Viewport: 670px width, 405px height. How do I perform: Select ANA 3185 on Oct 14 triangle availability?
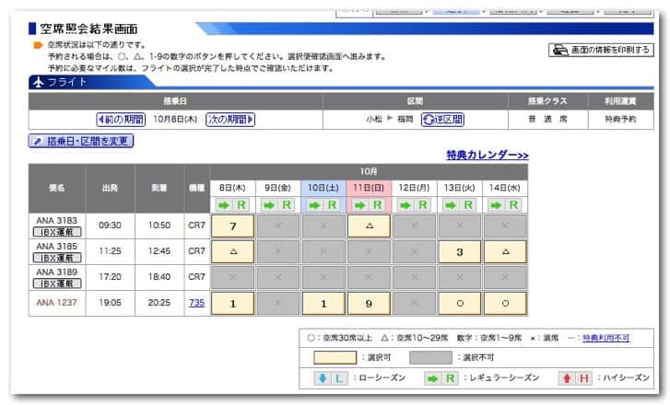tap(505, 252)
